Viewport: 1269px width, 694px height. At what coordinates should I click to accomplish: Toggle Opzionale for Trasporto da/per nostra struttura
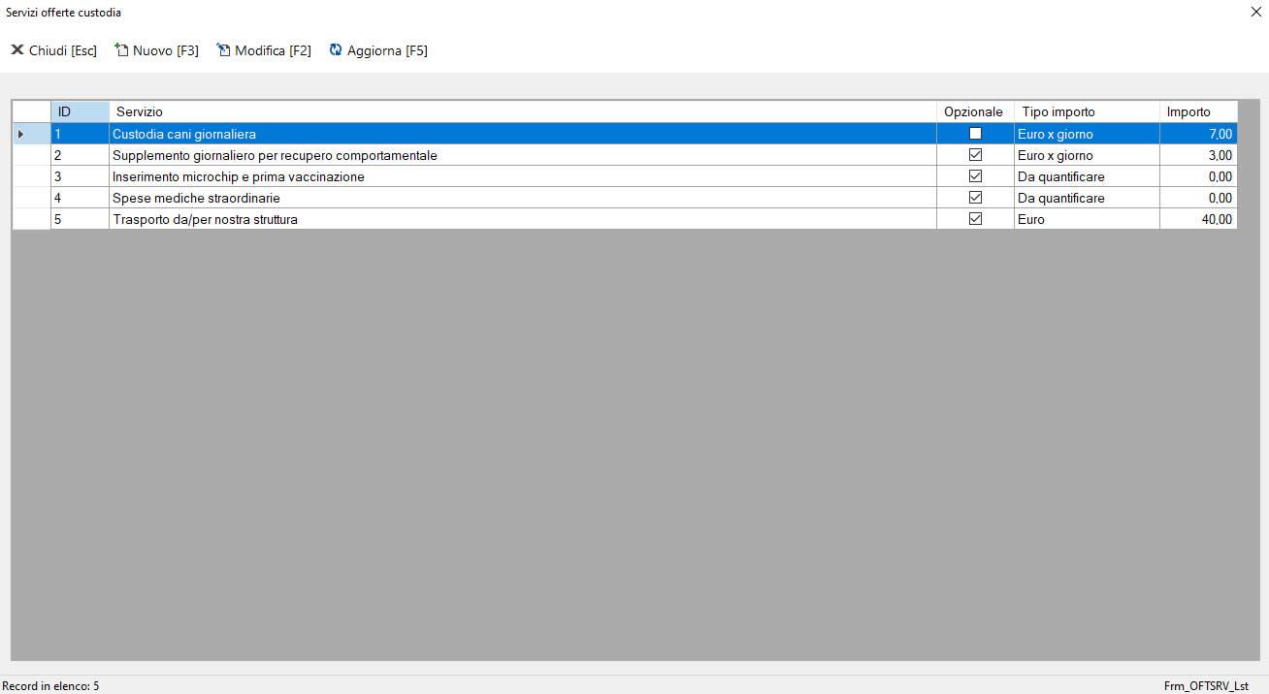pos(975,219)
